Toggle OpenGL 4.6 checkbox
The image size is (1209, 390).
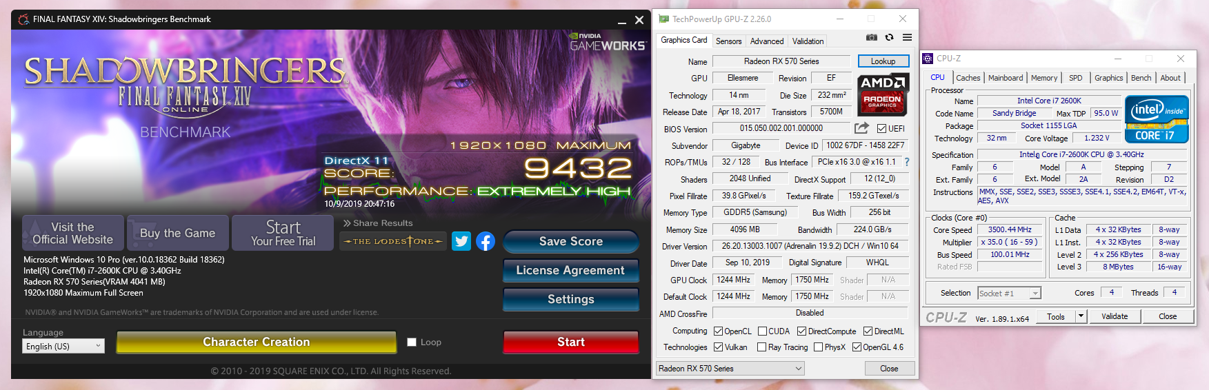coord(857,347)
